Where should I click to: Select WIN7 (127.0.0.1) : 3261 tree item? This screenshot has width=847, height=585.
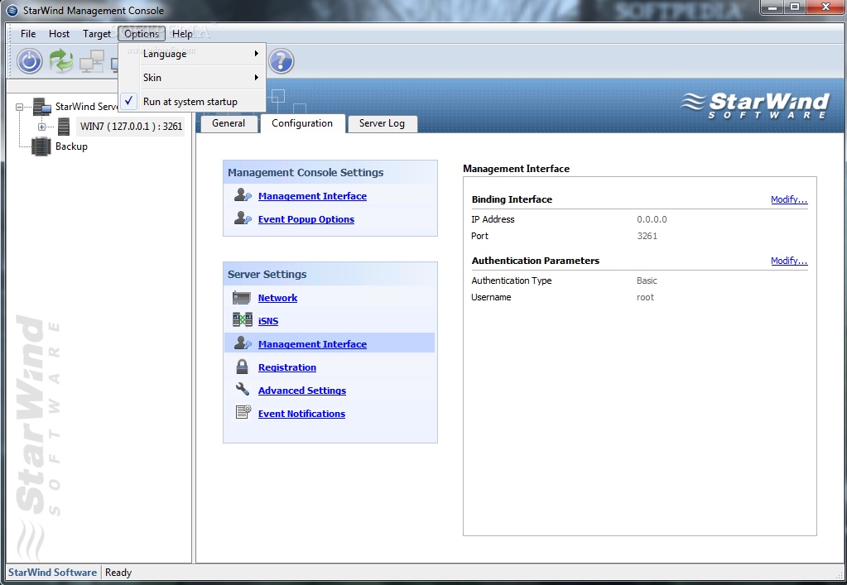[x=131, y=127]
